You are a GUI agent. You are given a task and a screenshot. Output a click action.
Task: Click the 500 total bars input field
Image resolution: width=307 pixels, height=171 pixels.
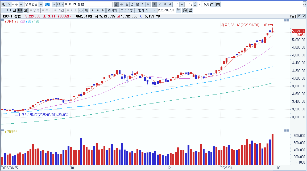[206, 4]
